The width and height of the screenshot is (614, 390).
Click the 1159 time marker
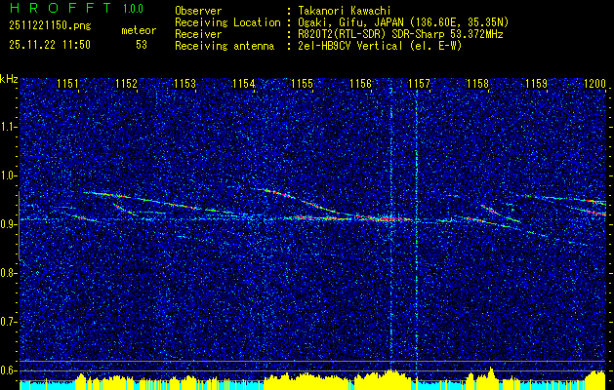coord(537,84)
